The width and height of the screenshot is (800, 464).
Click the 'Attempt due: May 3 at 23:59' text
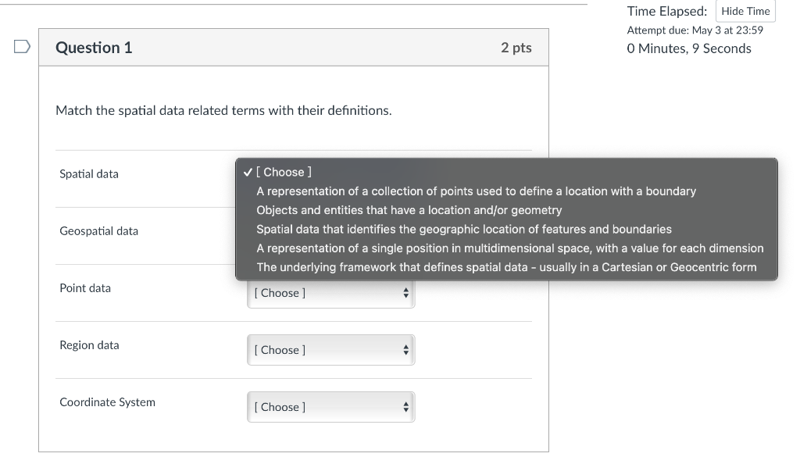[x=695, y=30]
